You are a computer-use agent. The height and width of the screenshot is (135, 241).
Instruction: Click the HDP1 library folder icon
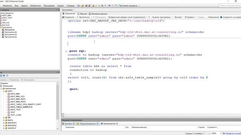6,91
